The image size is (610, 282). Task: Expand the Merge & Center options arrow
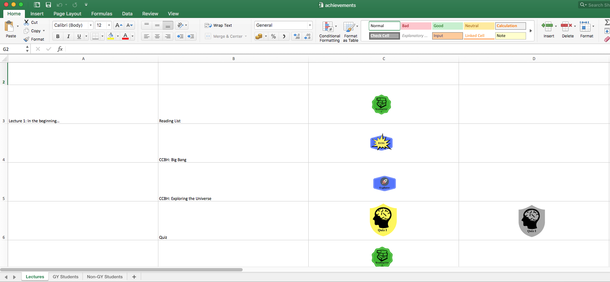[x=246, y=36]
